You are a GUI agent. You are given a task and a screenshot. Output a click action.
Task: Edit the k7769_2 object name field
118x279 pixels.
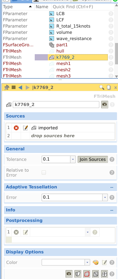tap(56, 104)
